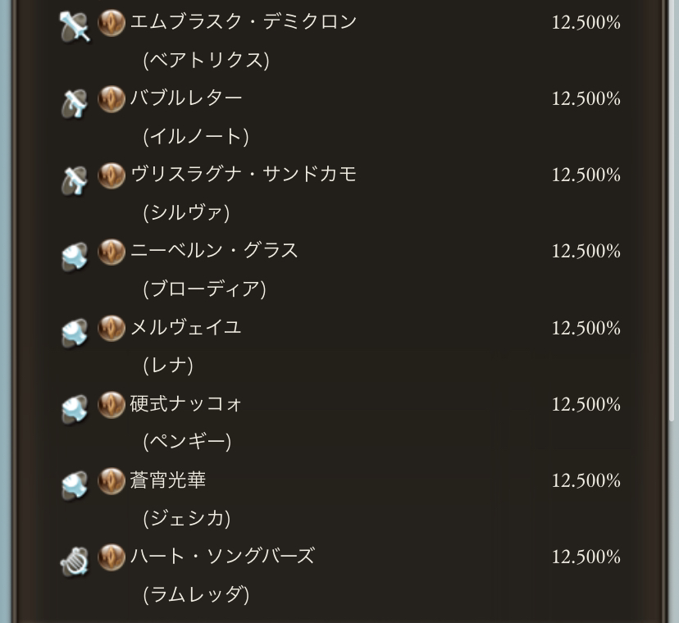
Task: Click the fist icon beside ニーベルン・グラス
Action: click(75, 256)
